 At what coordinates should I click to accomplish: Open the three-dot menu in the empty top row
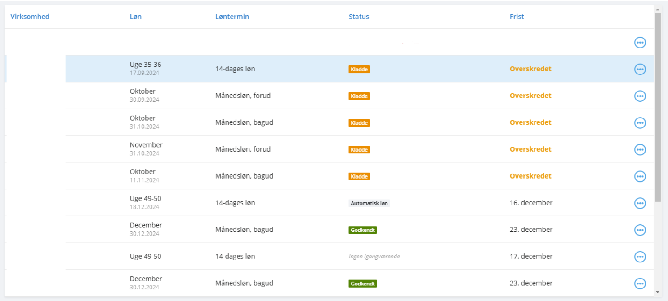click(x=640, y=42)
